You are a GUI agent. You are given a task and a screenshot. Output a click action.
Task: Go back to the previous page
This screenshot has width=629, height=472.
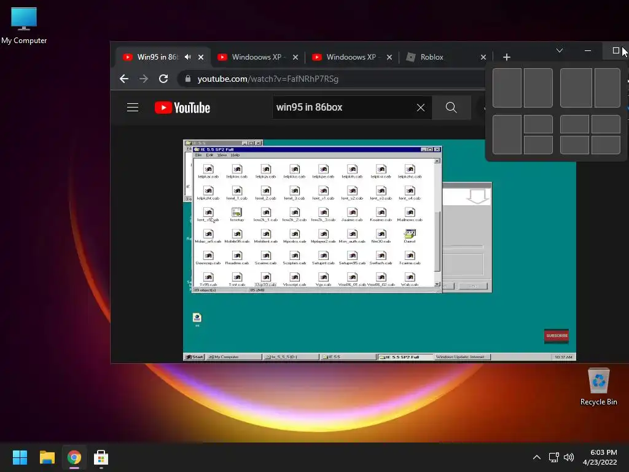coord(124,79)
